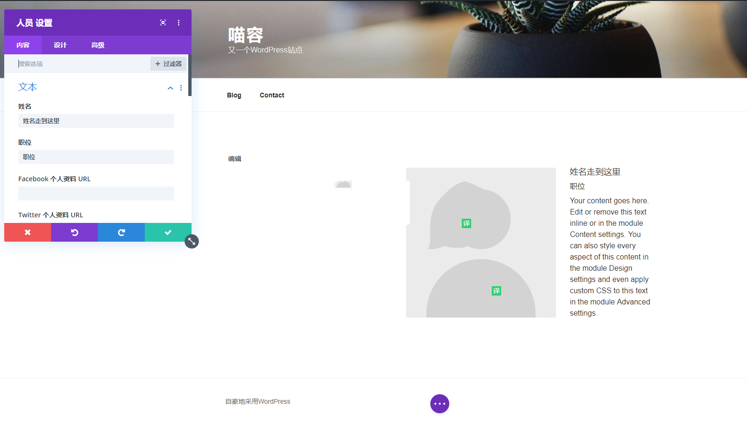Open the Contact navigation link
This screenshot has height=422, width=747.
pos(272,95)
